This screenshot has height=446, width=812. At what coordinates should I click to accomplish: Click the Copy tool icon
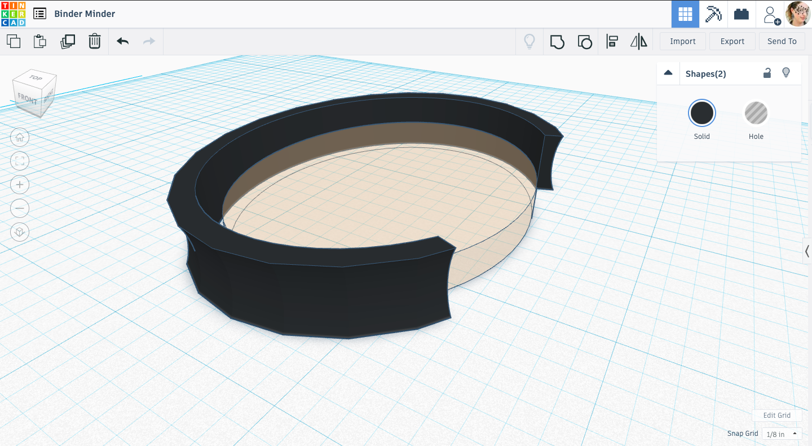13,41
